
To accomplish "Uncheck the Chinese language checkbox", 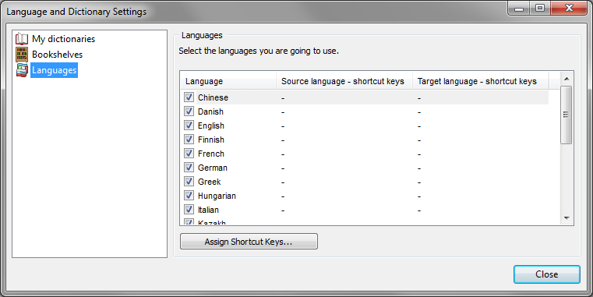I will click(189, 97).
